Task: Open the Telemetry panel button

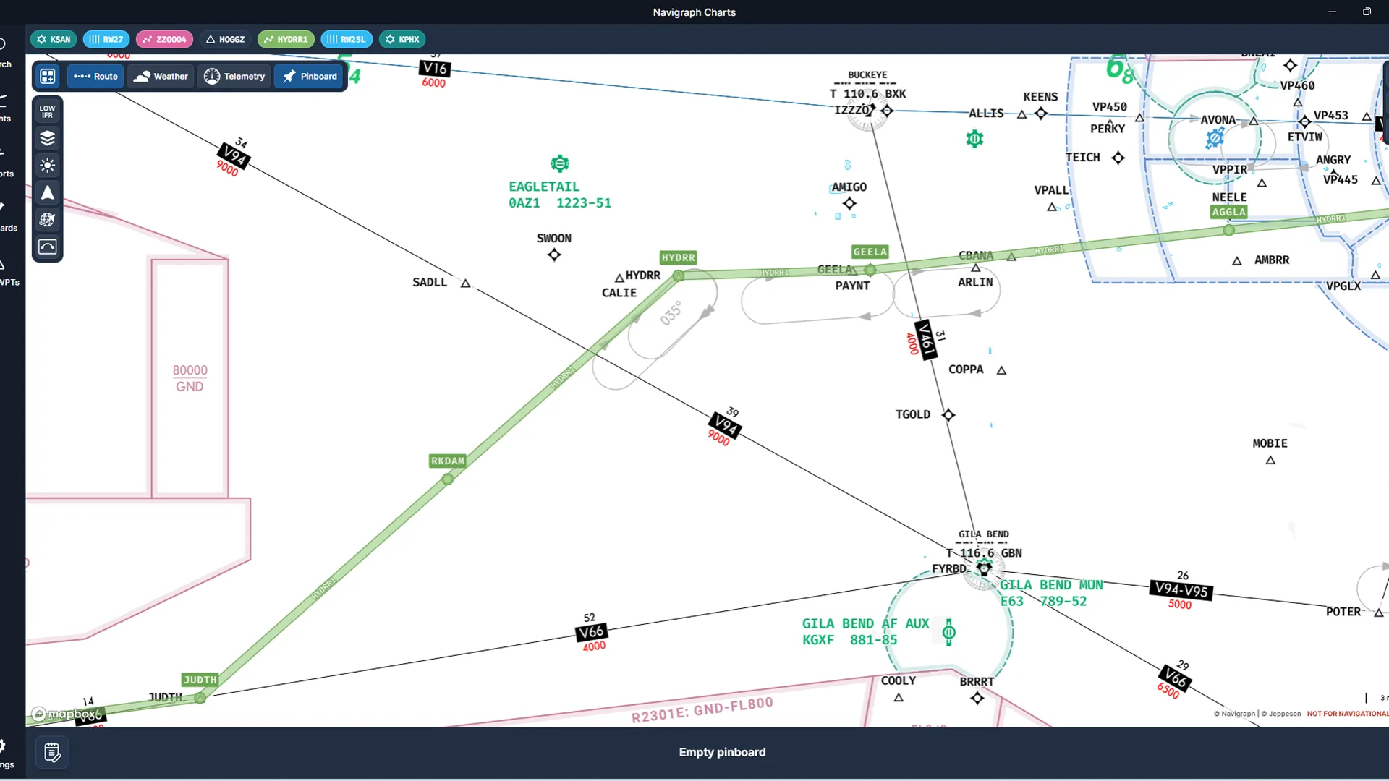Action: tap(234, 76)
